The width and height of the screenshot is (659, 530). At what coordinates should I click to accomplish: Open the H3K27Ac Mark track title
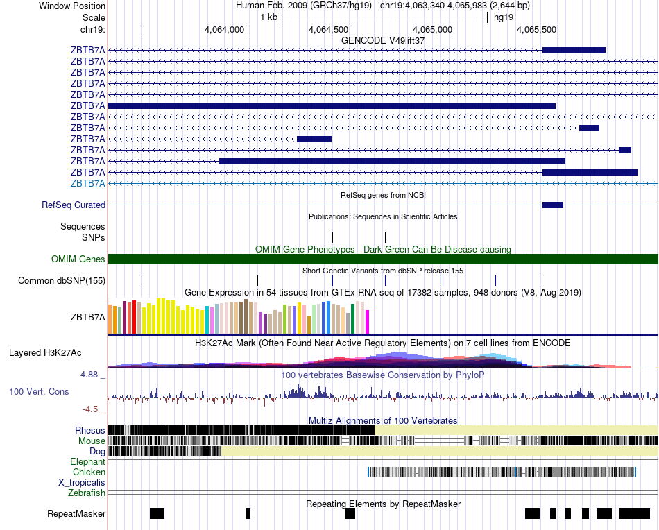coord(383,343)
